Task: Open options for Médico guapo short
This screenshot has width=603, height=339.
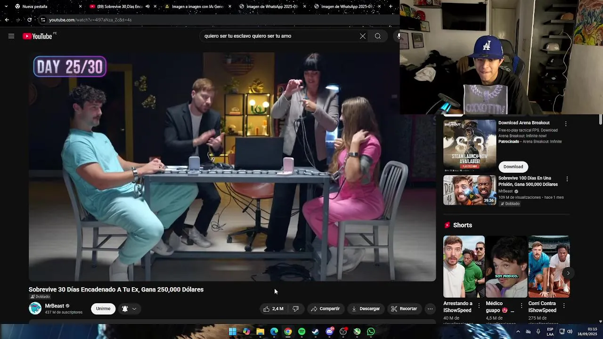Action: tap(522, 306)
